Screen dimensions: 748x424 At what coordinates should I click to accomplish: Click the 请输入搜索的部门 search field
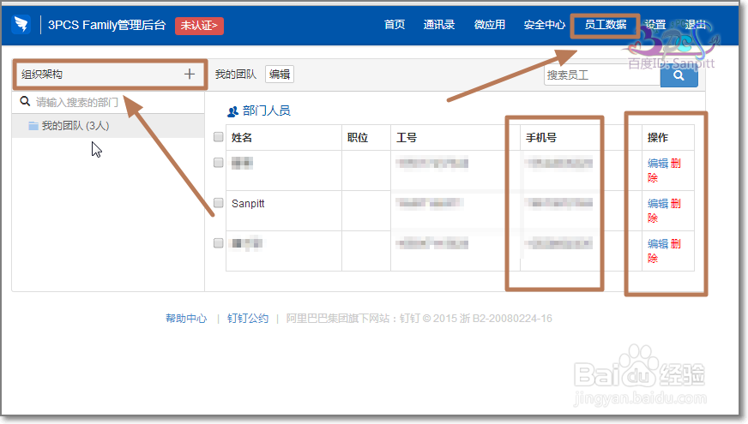(x=108, y=102)
